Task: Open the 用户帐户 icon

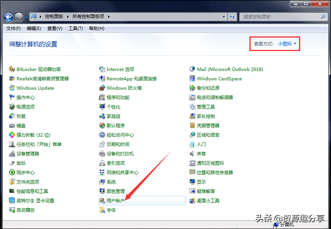Action: (102, 201)
